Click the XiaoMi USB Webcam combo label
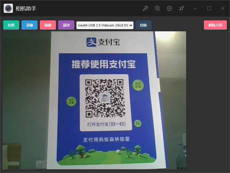The width and height of the screenshot is (230, 173). click(102, 25)
